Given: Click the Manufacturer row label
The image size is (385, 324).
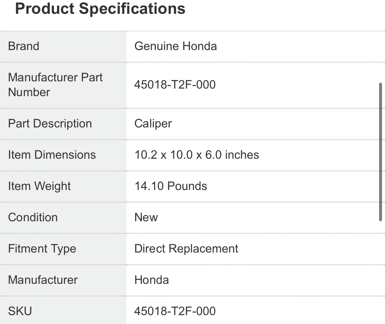Looking at the screenshot, I should click(x=43, y=280).
